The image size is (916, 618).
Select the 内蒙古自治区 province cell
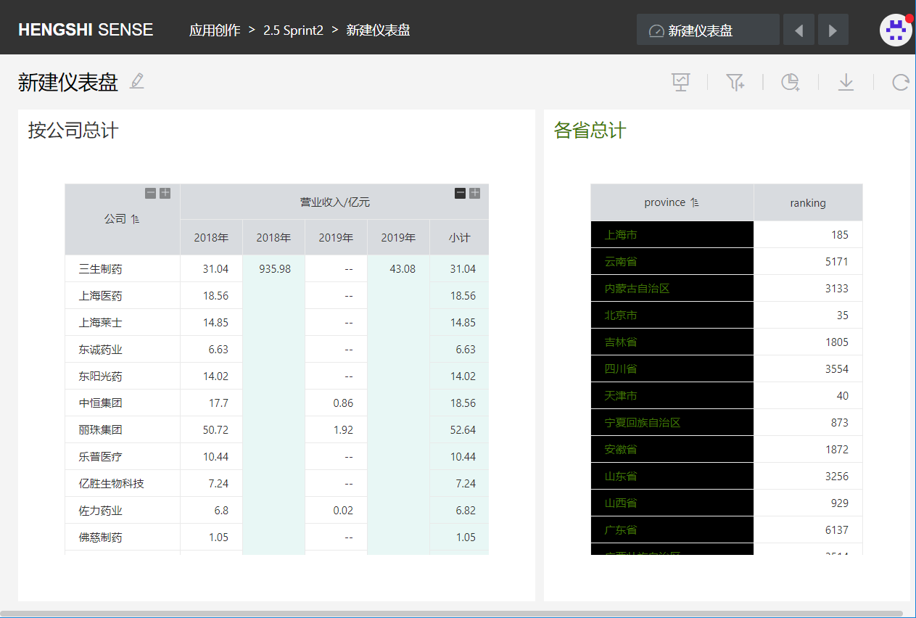pos(672,288)
